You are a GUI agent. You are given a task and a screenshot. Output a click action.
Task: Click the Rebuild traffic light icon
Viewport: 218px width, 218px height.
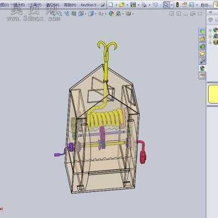(x=177, y=5)
